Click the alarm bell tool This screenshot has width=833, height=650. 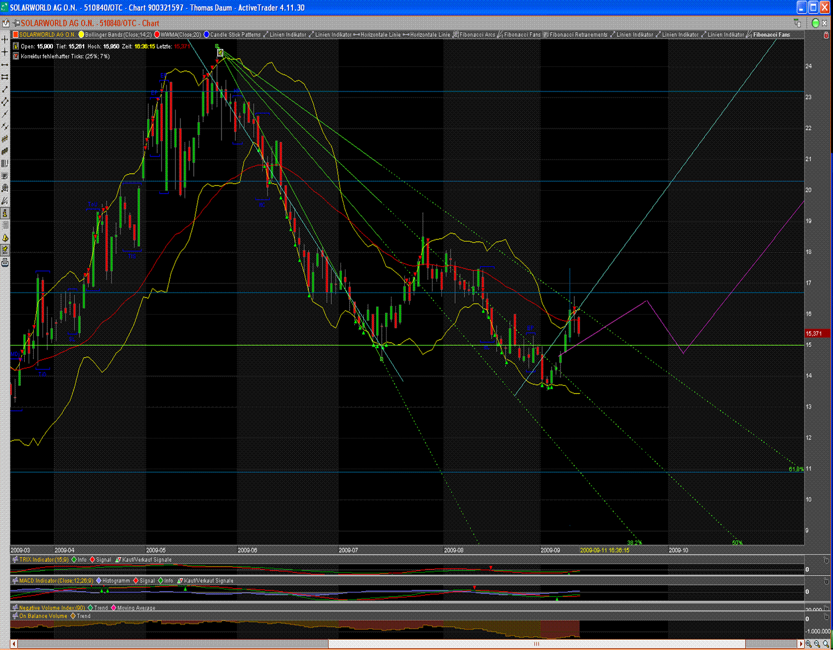click(x=5, y=238)
